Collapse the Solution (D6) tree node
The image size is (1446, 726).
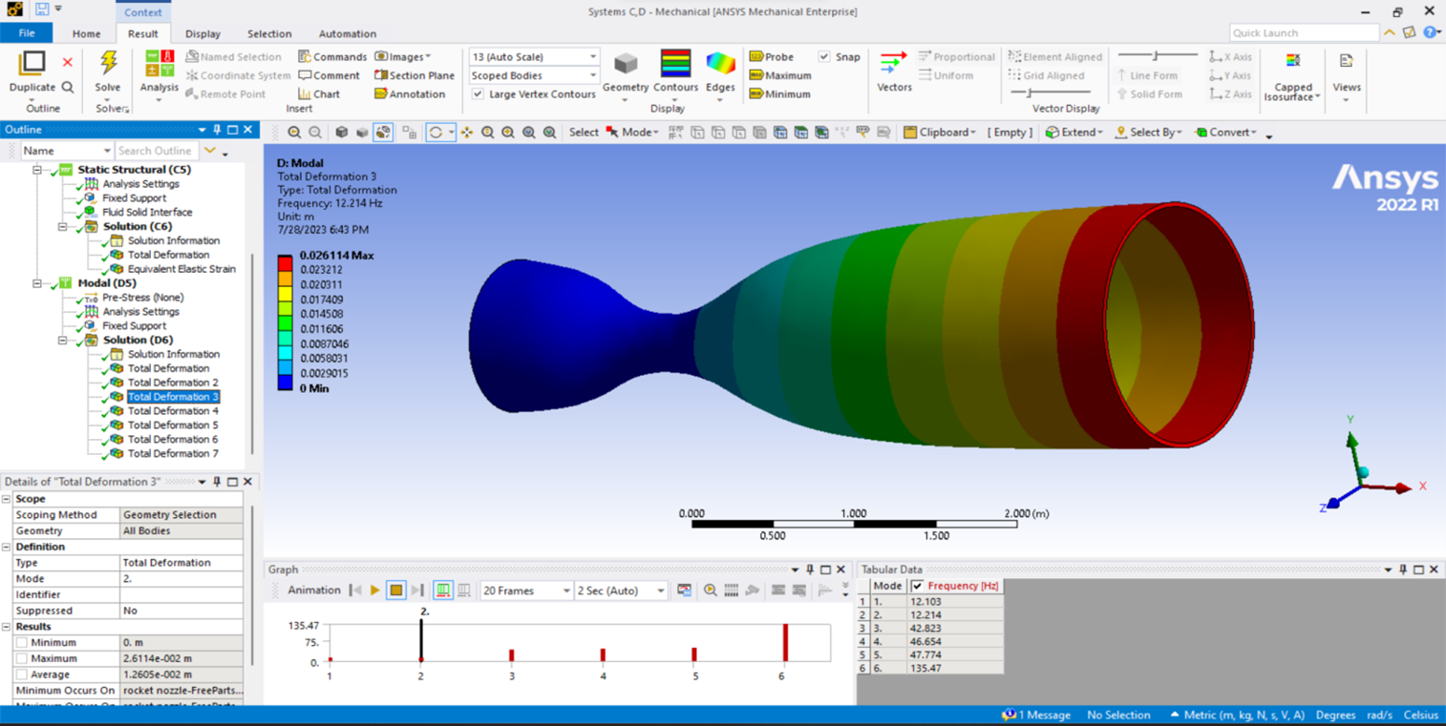tap(63, 340)
